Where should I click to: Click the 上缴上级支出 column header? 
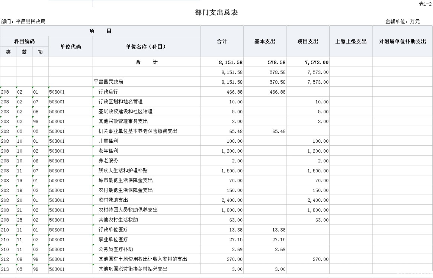click(351, 41)
